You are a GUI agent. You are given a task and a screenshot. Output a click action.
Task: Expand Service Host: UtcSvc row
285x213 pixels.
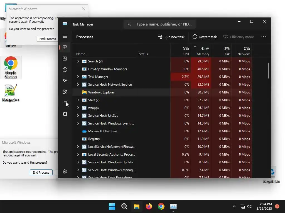click(78, 116)
